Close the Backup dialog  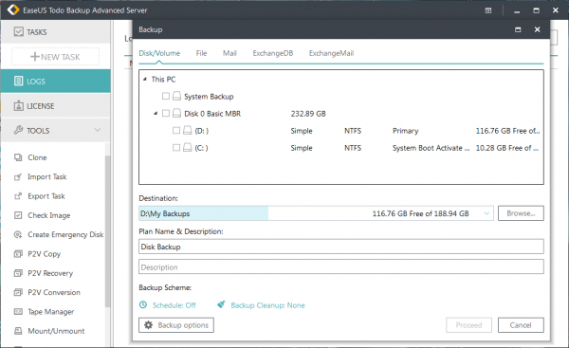[x=537, y=29]
